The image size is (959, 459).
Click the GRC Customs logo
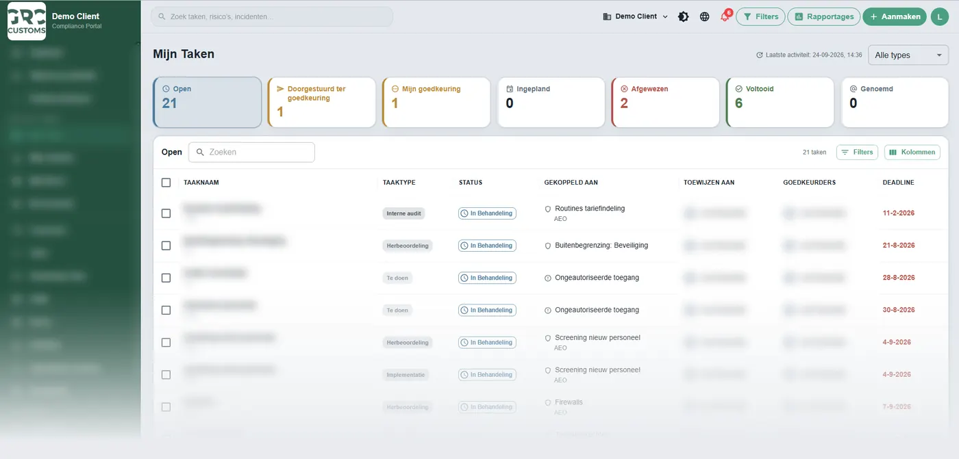27,21
